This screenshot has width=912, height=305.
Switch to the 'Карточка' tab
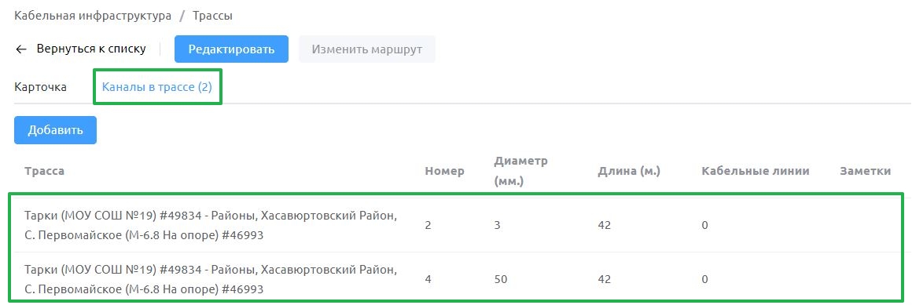(41, 87)
